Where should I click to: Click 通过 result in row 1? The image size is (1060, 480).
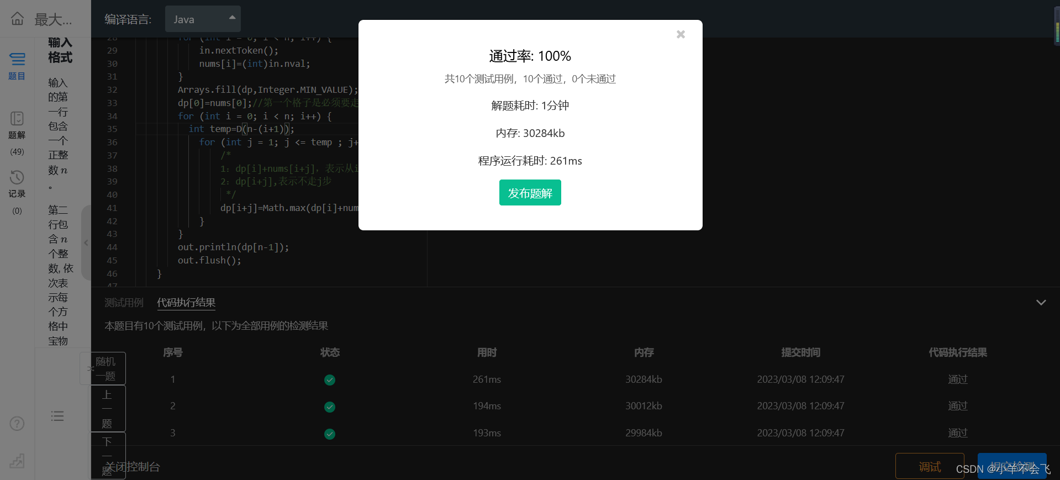click(958, 379)
